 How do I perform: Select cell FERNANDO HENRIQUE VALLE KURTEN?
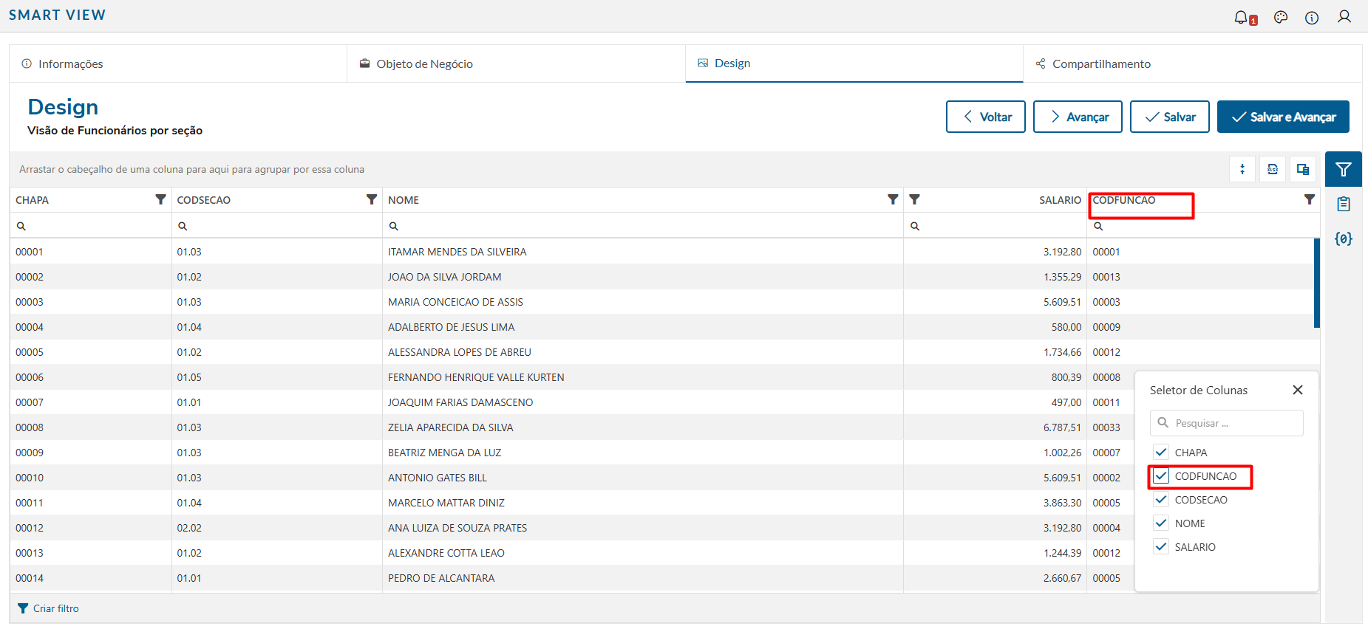click(643, 377)
